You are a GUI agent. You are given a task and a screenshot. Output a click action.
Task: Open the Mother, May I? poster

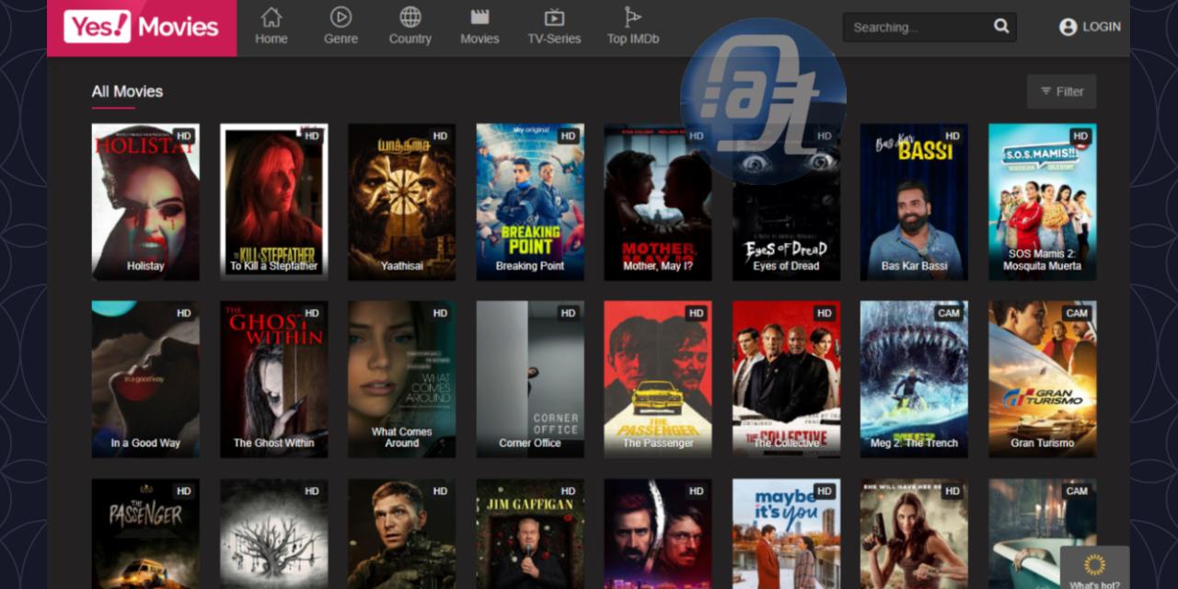click(658, 202)
